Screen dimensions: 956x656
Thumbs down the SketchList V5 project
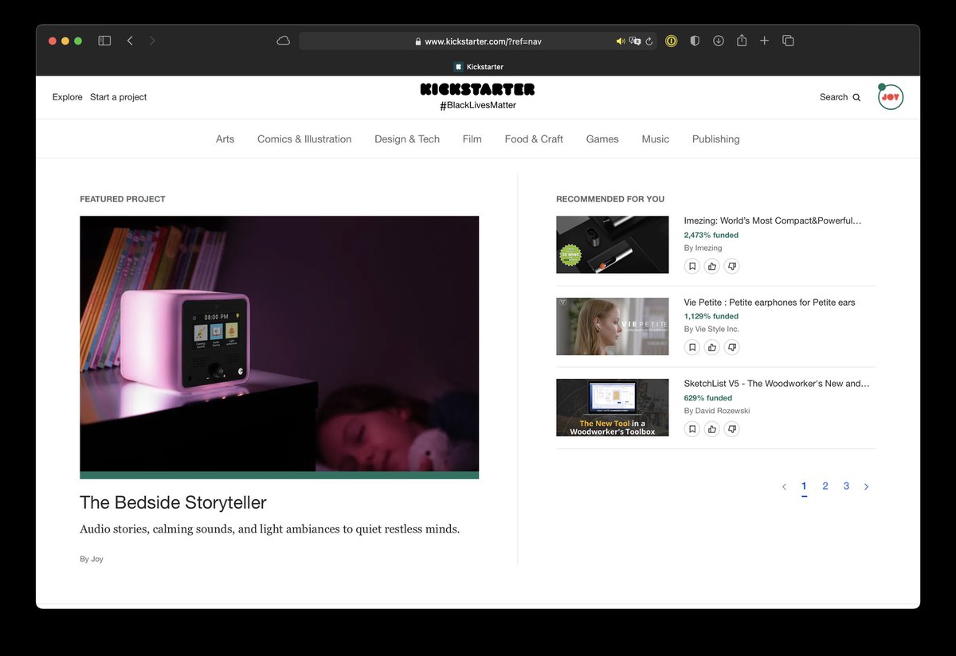tap(732, 429)
